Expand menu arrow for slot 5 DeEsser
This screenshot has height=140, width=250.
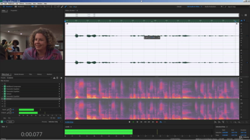click(59, 94)
